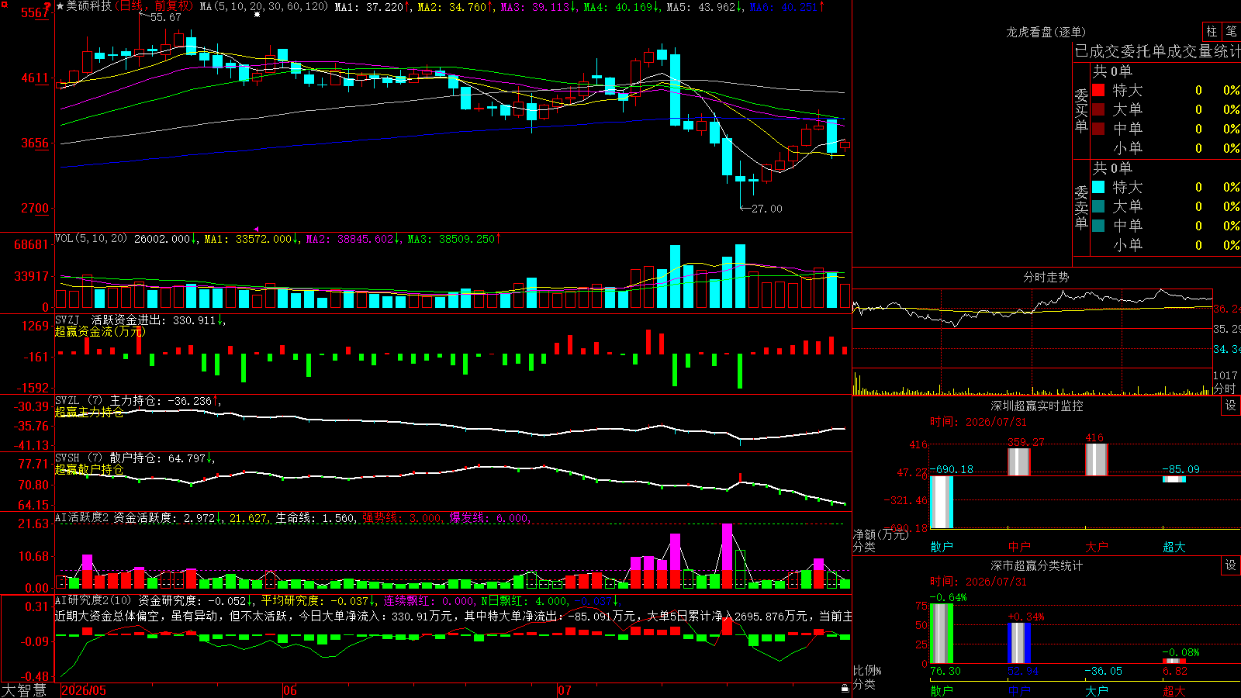Click the VOL(5,10,20) indicator label
The width and height of the screenshot is (1241, 698).
(x=91, y=239)
